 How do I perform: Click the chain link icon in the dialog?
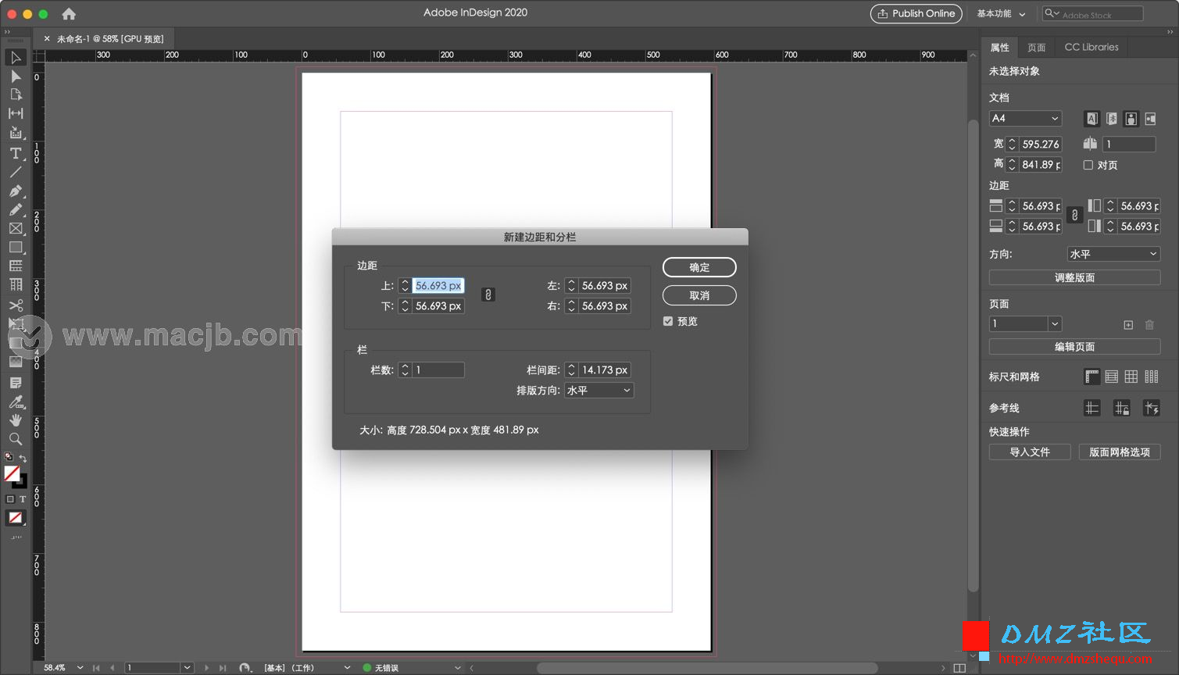(488, 295)
